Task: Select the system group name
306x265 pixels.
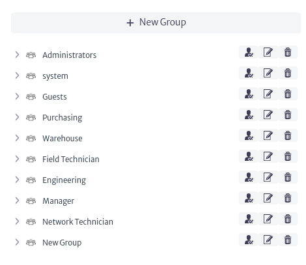Action: click(x=55, y=76)
